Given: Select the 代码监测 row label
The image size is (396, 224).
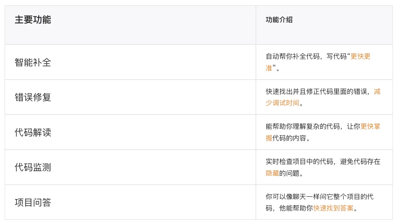Looking at the screenshot, I should coord(33,167).
